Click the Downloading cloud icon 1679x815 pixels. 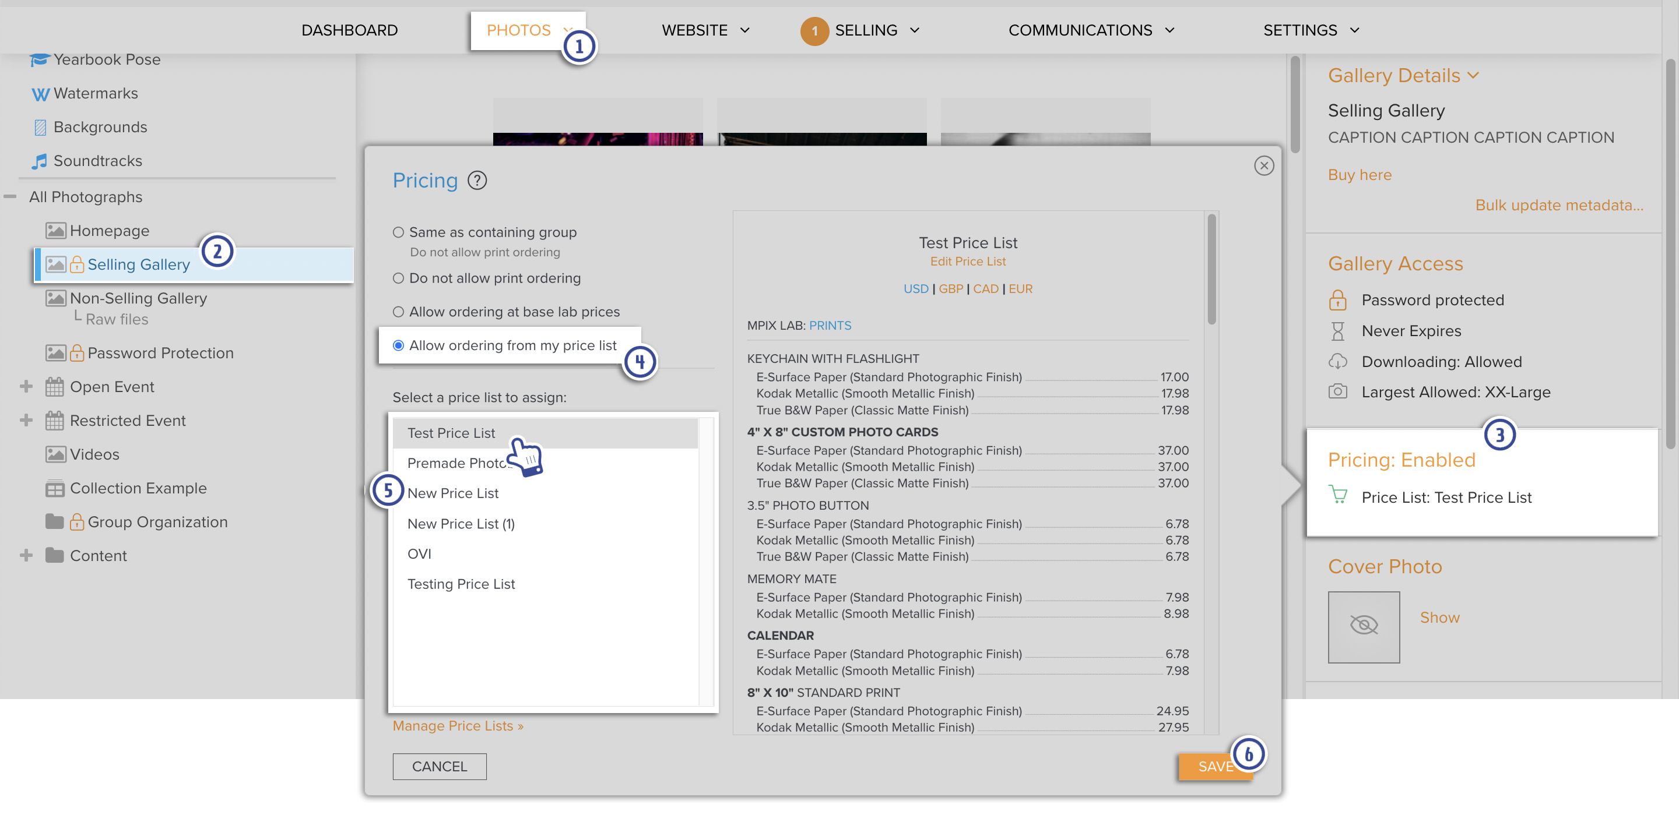click(x=1337, y=362)
